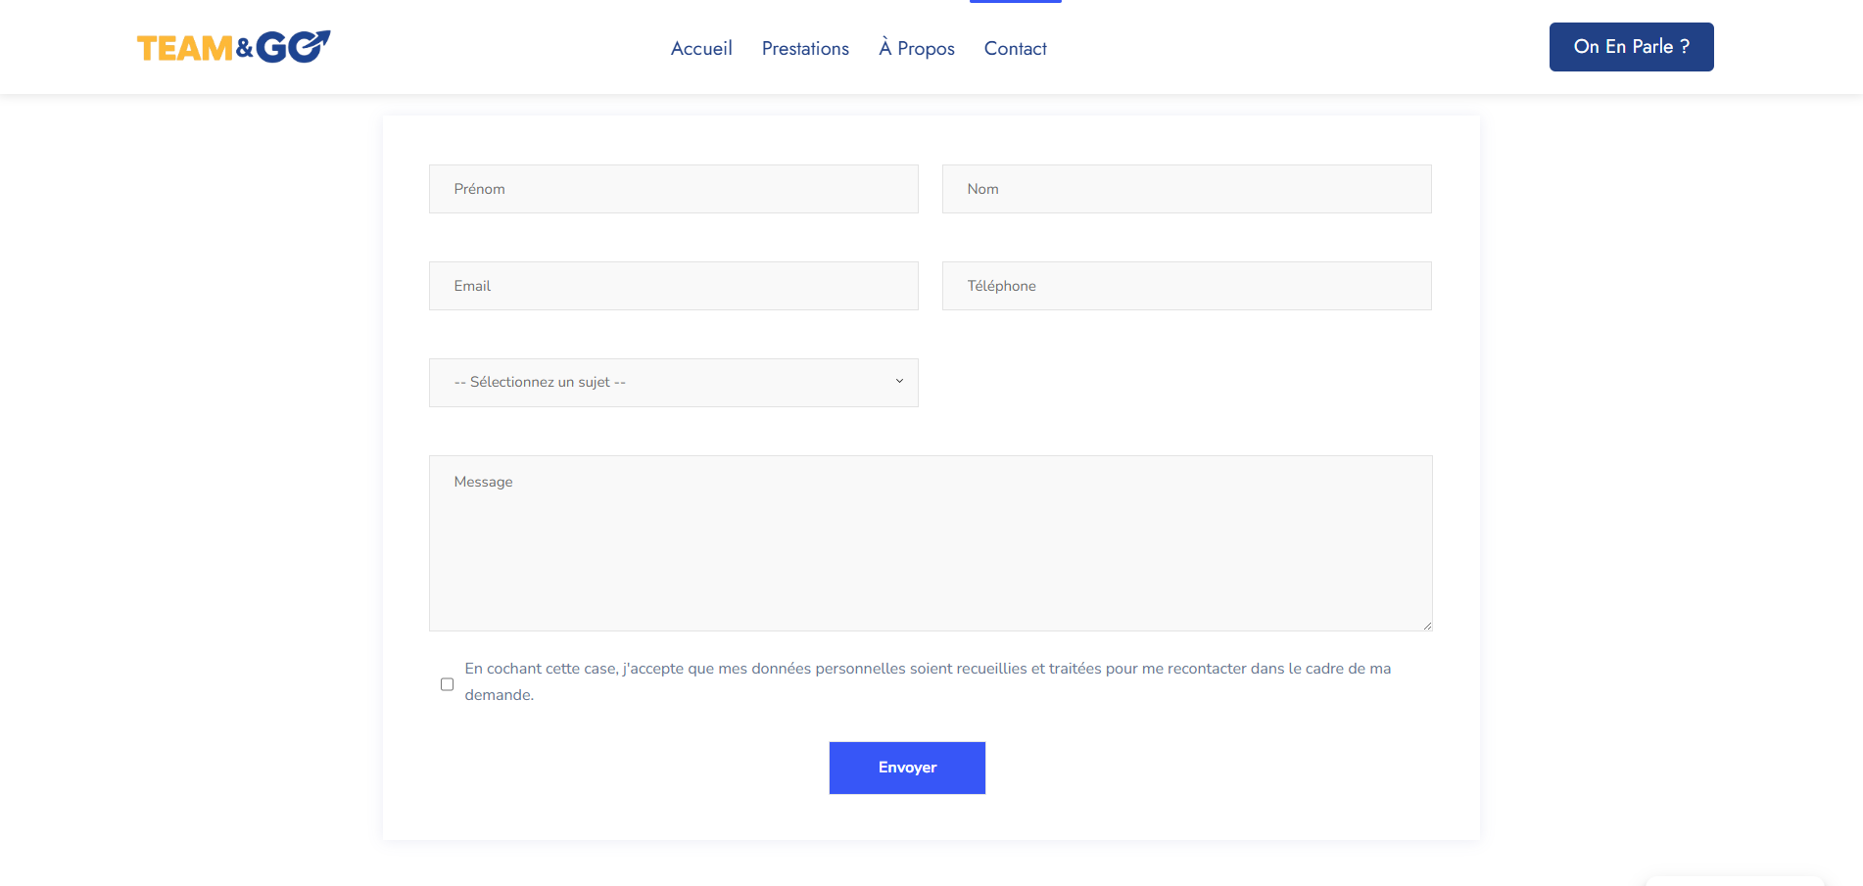
Task: Open the À Propos page
Action: (917, 48)
